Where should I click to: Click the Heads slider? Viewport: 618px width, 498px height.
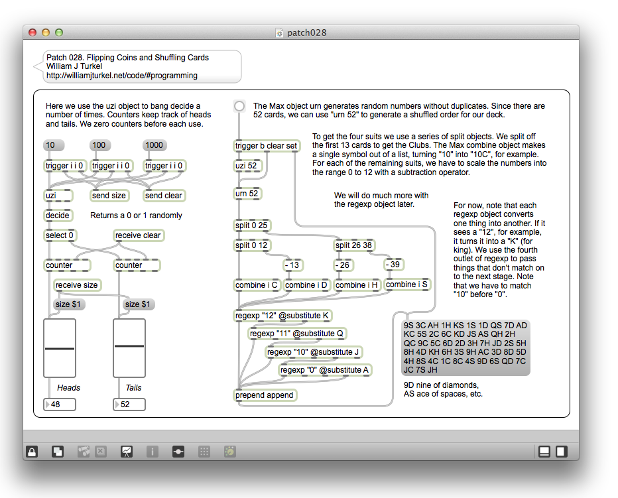60,348
